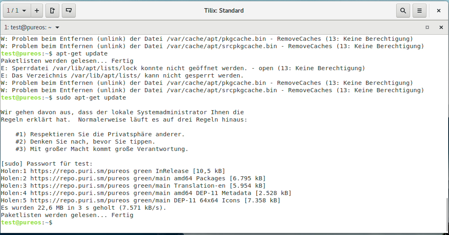
Task: Open the repo URL in the Holen:1 line
Action: [x=80, y=171]
